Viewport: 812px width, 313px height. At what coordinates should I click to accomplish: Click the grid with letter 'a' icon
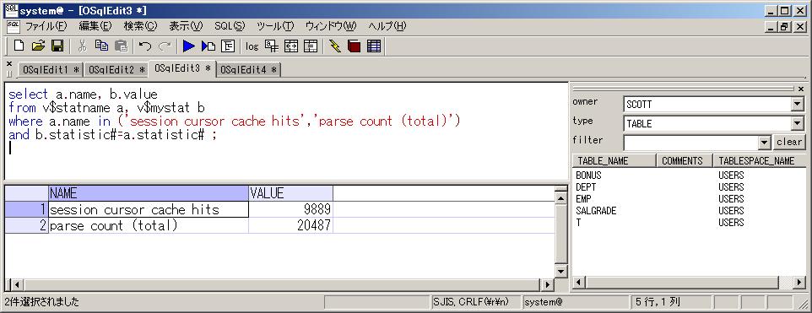(271, 46)
